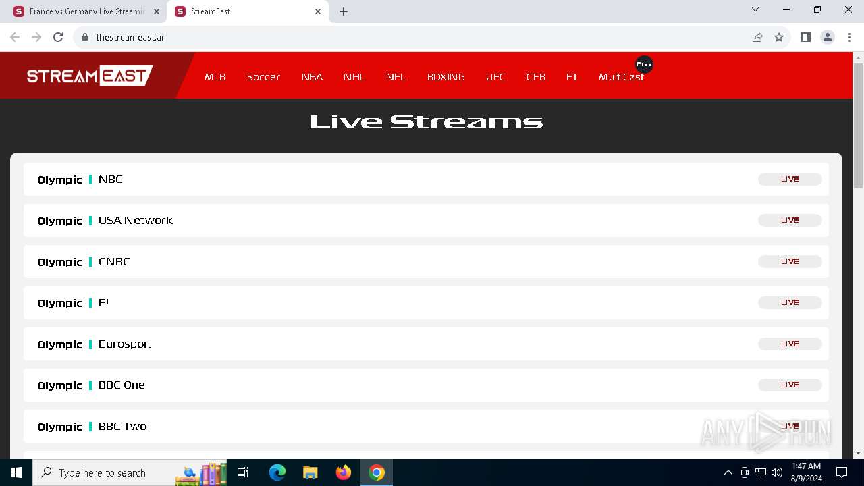Open the browser side panel icon
Screen dimensions: 864x486
806,37
